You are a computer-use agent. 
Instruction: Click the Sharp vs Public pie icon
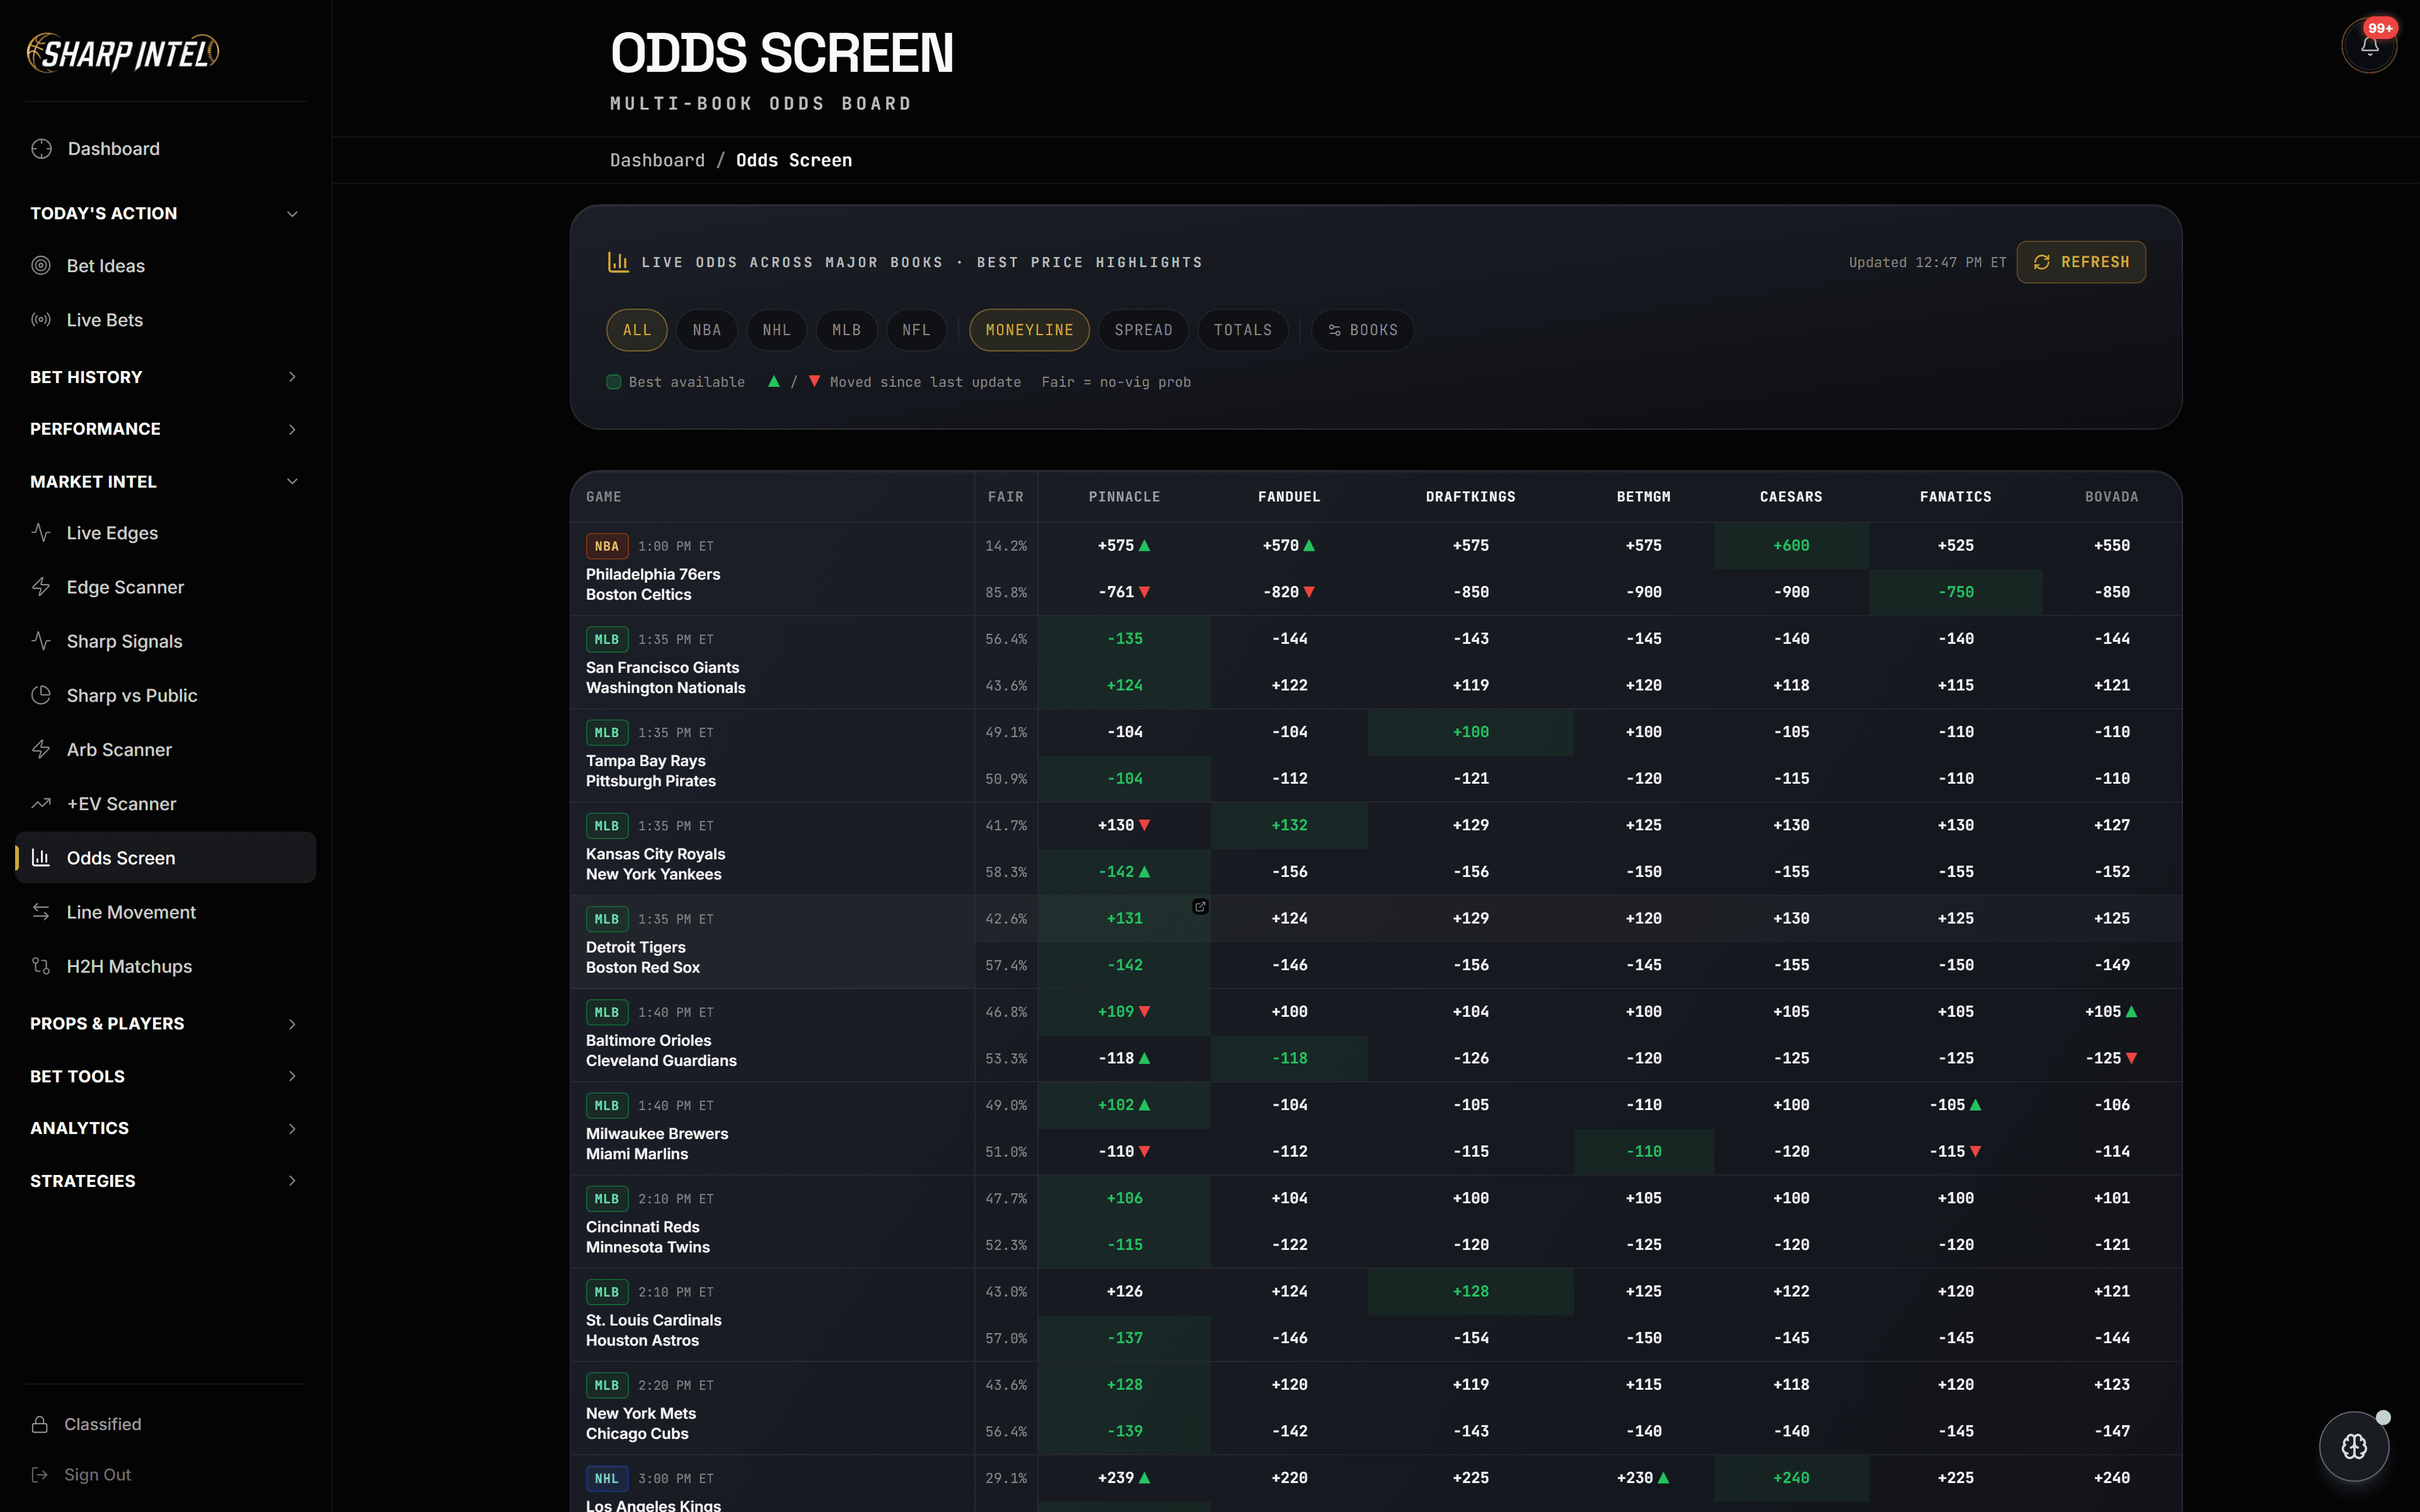(41, 695)
